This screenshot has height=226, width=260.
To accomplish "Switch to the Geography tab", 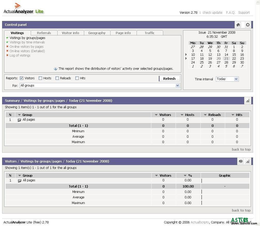I will click(x=97, y=33).
